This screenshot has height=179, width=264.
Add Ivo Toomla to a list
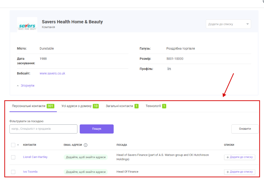point(240,172)
